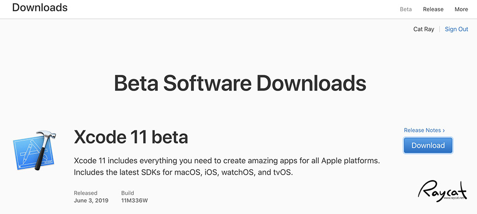Select the Cat Ray account name
The width and height of the screenshot is (477, 214).
(x=423, y=29)
